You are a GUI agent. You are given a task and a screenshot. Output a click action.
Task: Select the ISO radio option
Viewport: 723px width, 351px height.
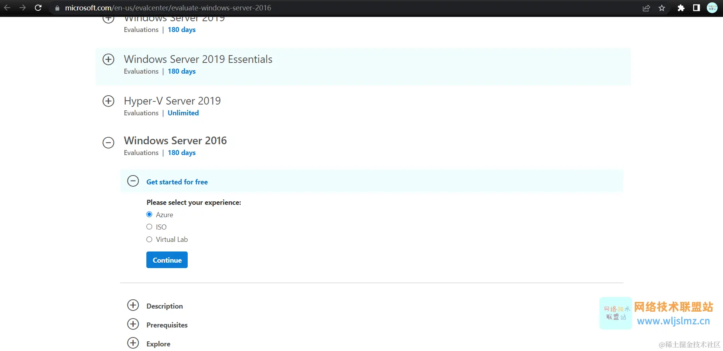coord(149,227)
